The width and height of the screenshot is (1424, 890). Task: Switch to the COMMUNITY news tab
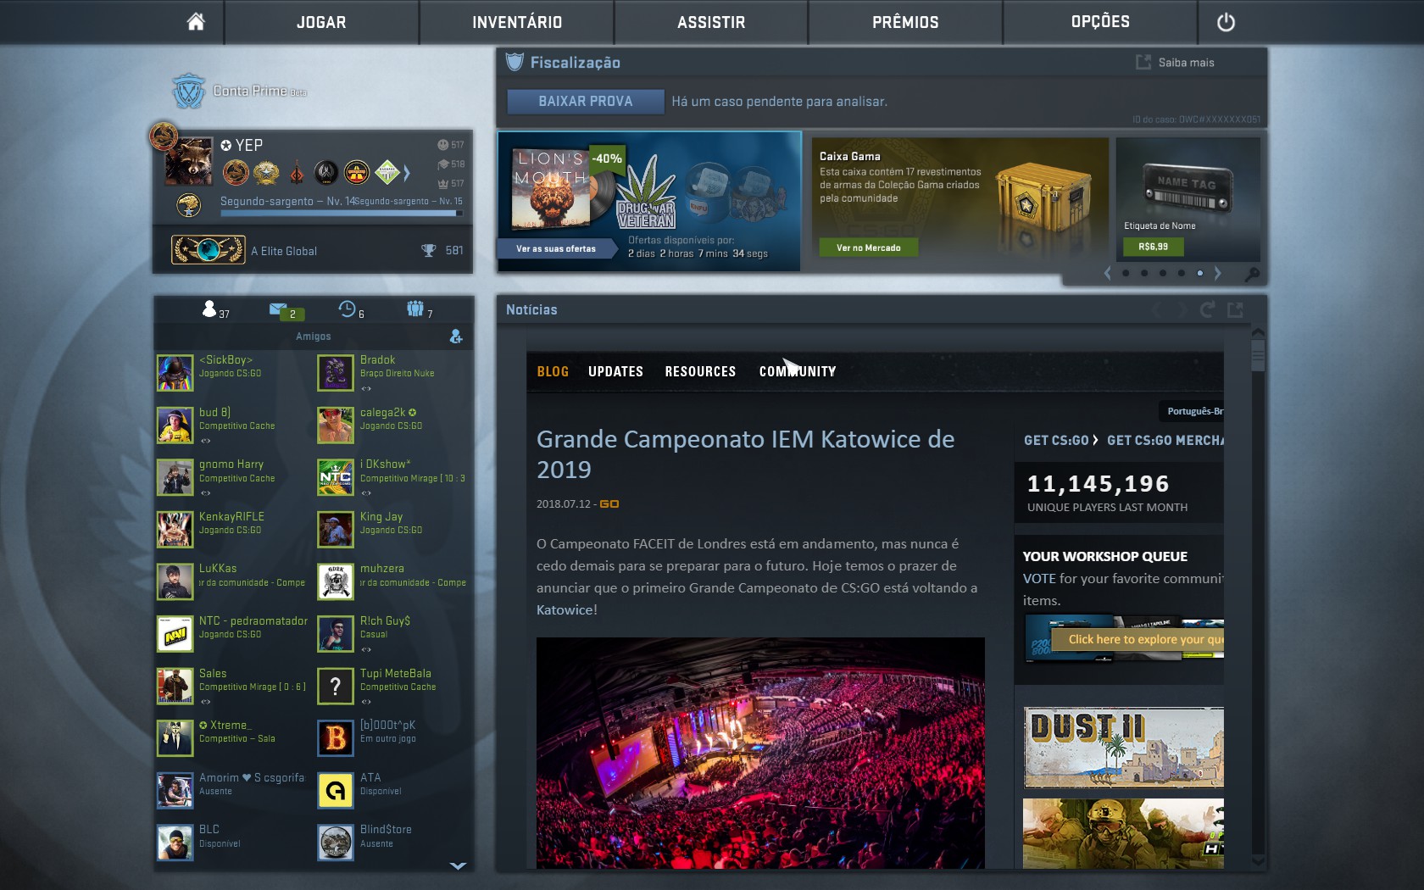(x=798, y=371)
